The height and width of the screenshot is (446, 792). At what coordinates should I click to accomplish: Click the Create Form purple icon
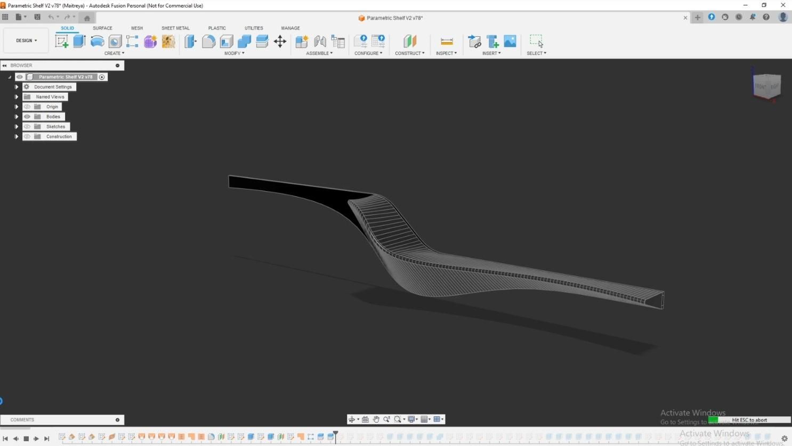150,42
